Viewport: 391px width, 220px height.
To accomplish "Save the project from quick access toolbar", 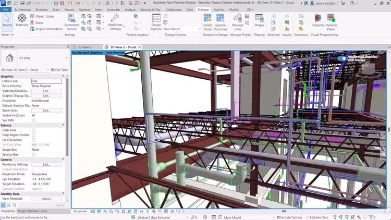I will pyautogui.click(x=22, y=3).
